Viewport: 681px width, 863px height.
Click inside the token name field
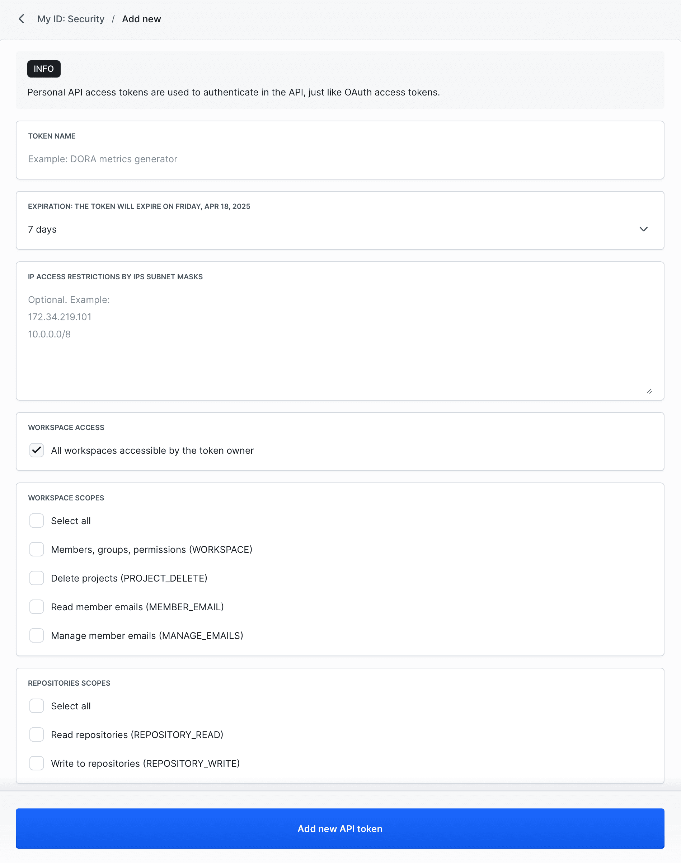(x=339, y=159)
